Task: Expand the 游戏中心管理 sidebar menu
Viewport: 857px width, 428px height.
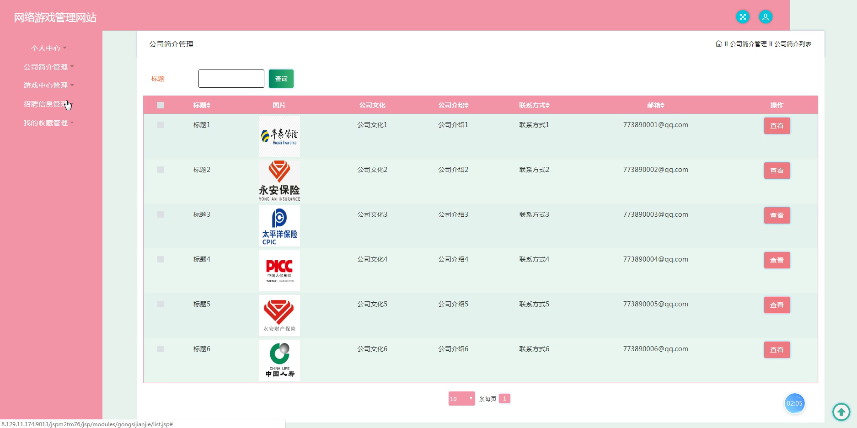Action: [48, 86]
